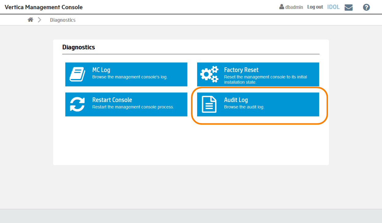Click the dbadmin user icon
This screenshot has height=223, width=382.
coord(281,7)
